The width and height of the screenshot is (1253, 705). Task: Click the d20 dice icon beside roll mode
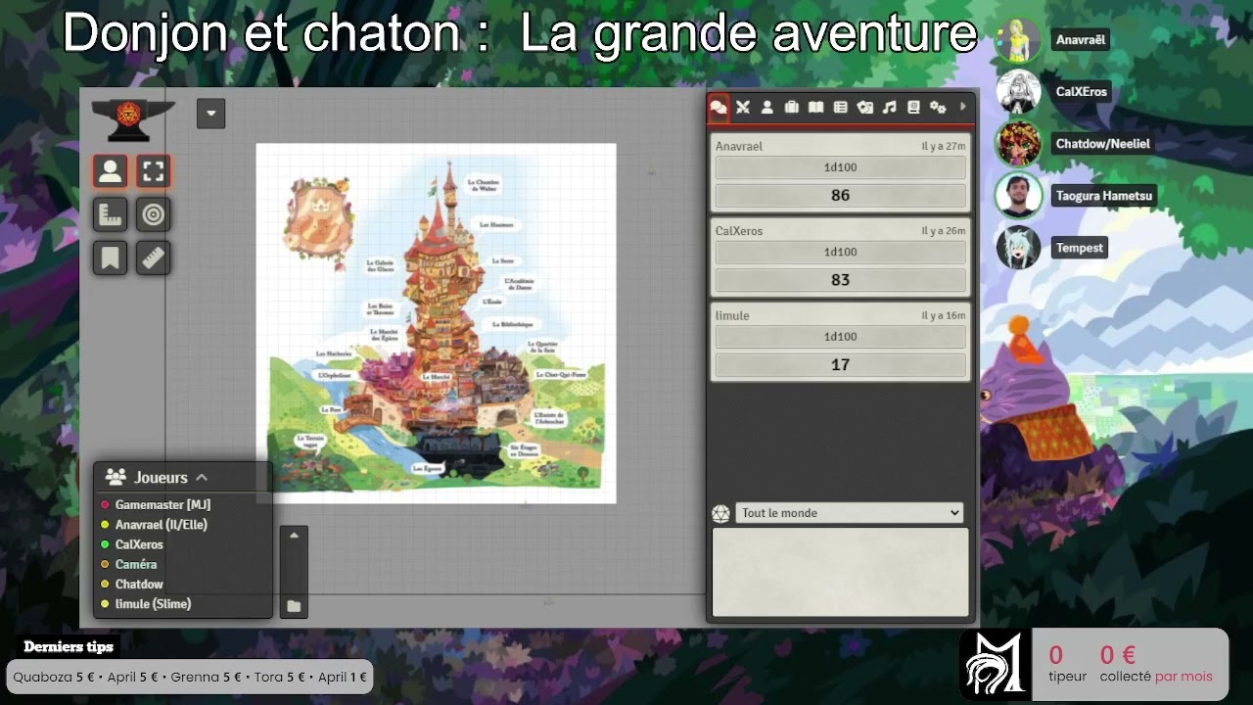(x=720, y=513)
